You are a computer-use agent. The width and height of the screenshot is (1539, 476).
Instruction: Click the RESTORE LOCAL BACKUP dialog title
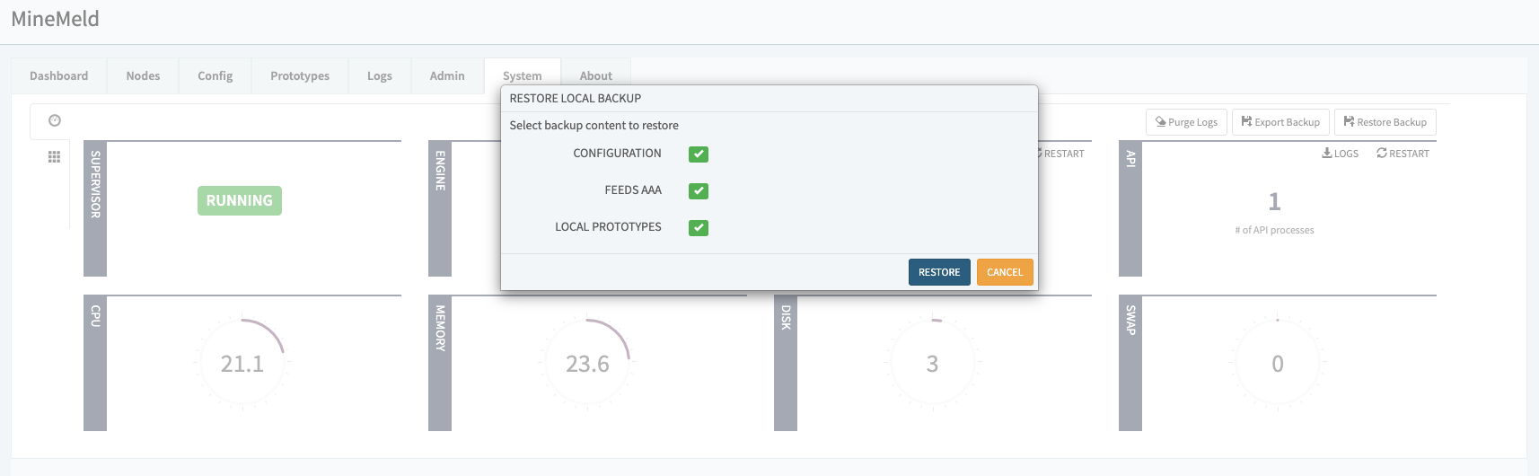pos(576,99)
